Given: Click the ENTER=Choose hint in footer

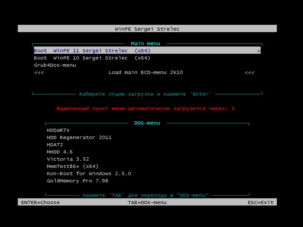Looking at the screenshot, I should pos(40,202).
